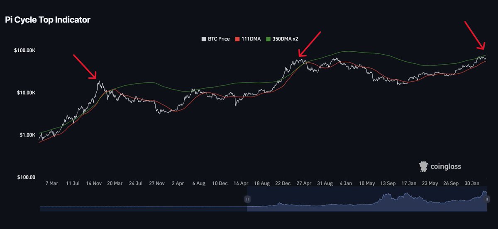This screenshot has height=229, width=498.
Task: Click the 24 Jul x-axis date
Action: click(x=136, y=183)
